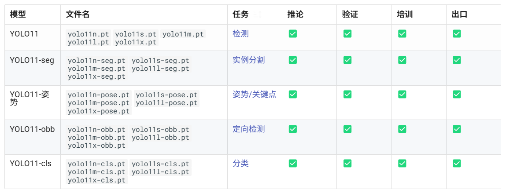This screenshot has height=193, width=506.
Task: Follow the 定向检测 task link
Action: (249, 129)
